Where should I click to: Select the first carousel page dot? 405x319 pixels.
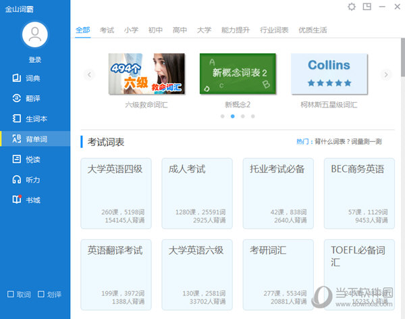(222, 116)
